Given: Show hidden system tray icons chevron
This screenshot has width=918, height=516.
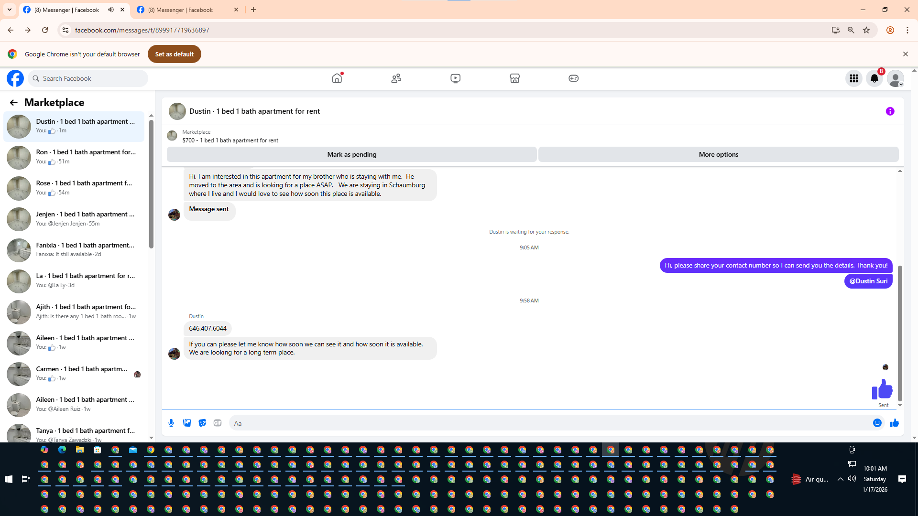Looking at the screenshot, I should (840, 479).
